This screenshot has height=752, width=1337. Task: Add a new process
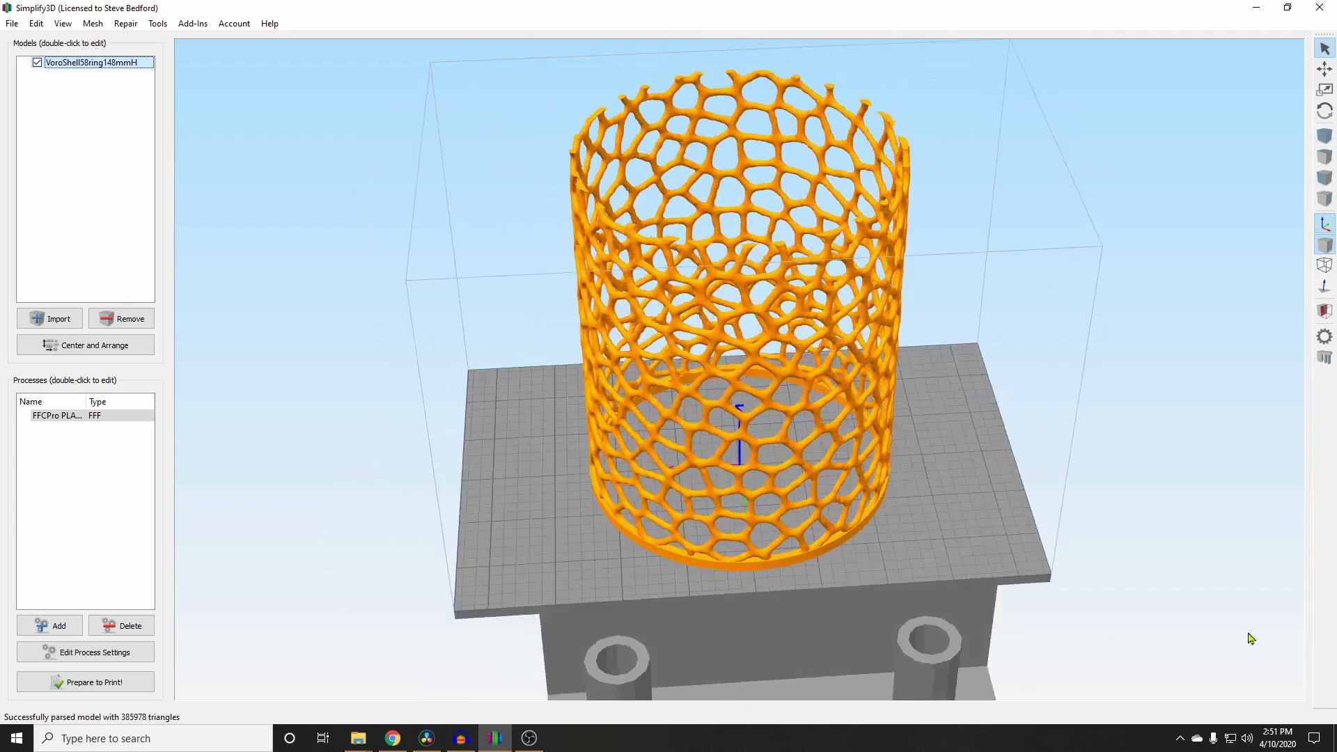pyautogui.click(x=49, y=626)
